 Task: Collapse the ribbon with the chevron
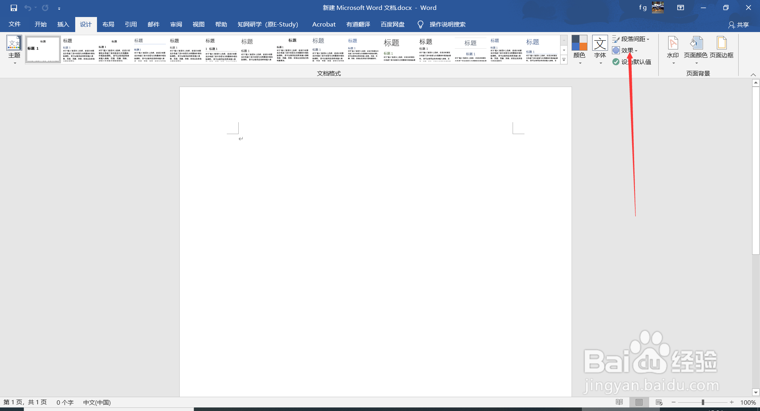753,74
